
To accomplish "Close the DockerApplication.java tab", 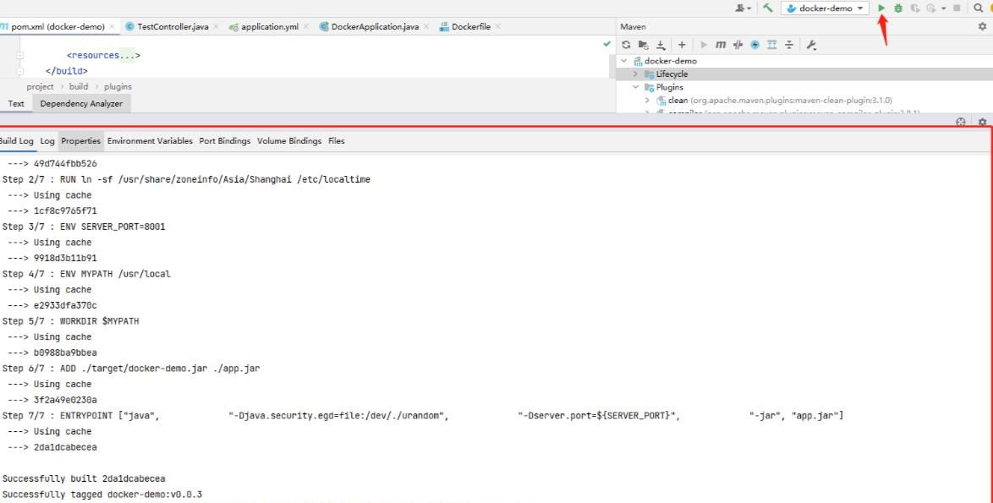I will point(425,26).
